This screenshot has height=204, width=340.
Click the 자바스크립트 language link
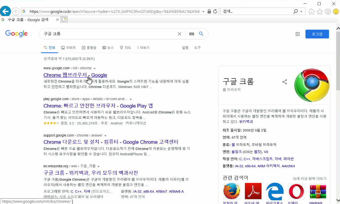[262, 159]
